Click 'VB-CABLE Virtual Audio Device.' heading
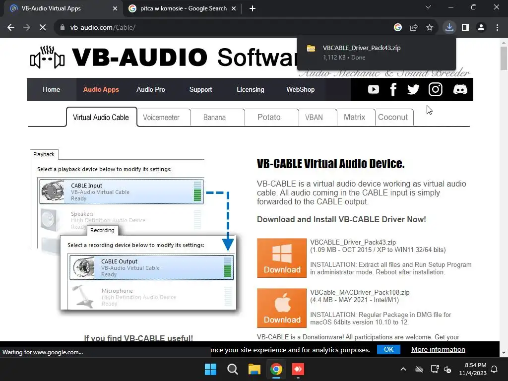The height and width of the screenshot is (381, 508). (330, 164)
